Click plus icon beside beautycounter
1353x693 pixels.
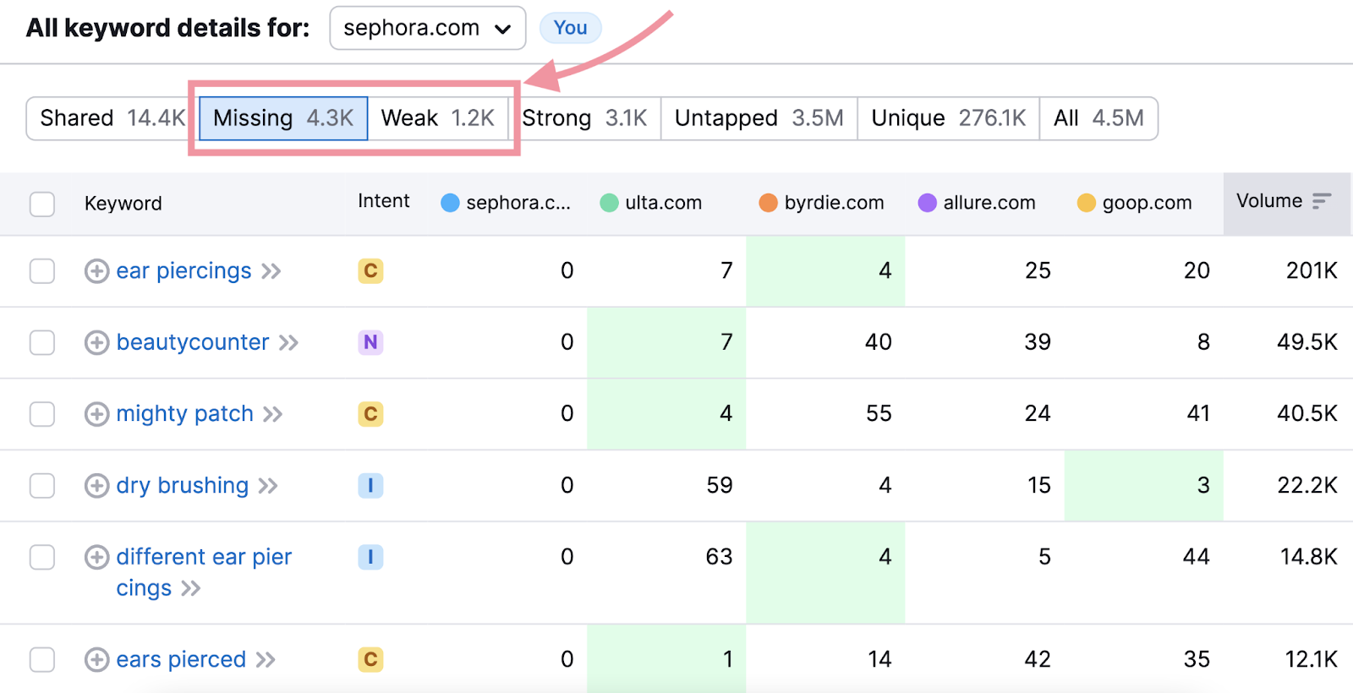[x=97, y=342]
